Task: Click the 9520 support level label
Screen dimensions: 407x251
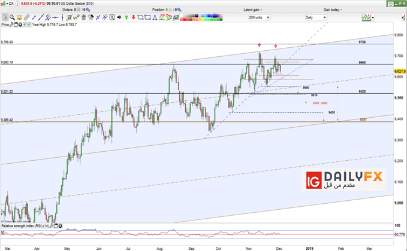Action: click(362, 91)
